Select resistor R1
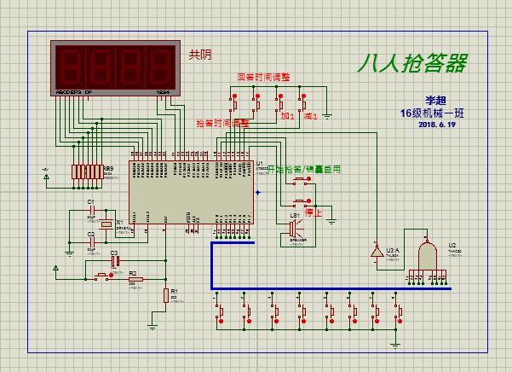 point(166,295)
